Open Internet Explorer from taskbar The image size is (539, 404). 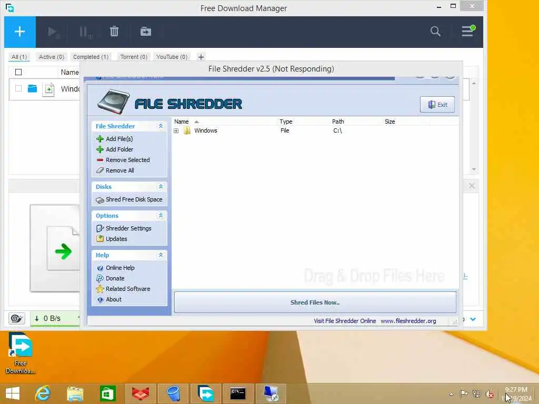[x=43, y=393]
